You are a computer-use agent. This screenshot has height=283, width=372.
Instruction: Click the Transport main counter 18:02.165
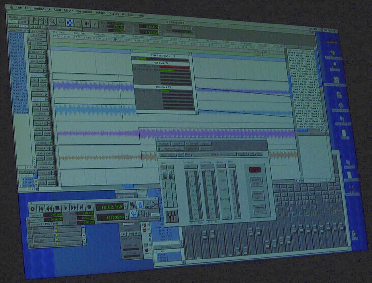110,207
